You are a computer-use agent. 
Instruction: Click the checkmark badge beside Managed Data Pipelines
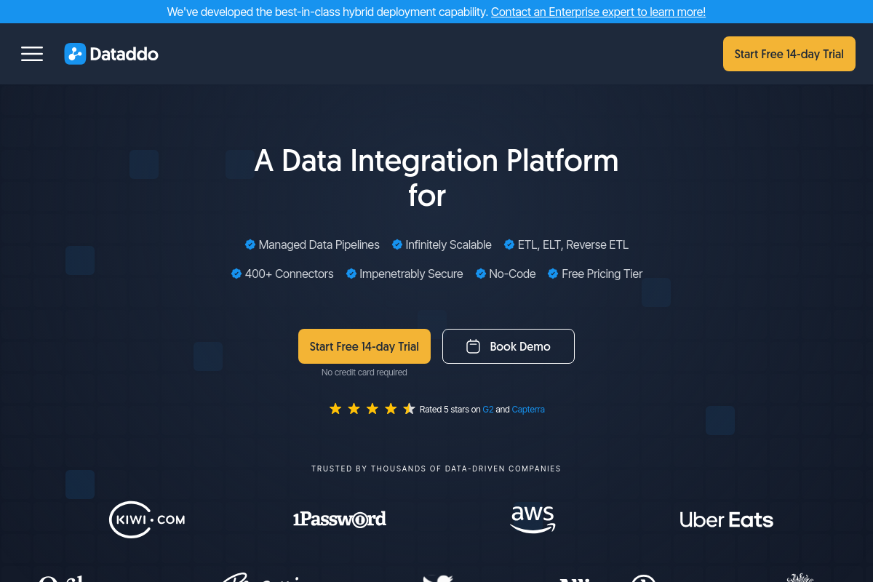250,244
